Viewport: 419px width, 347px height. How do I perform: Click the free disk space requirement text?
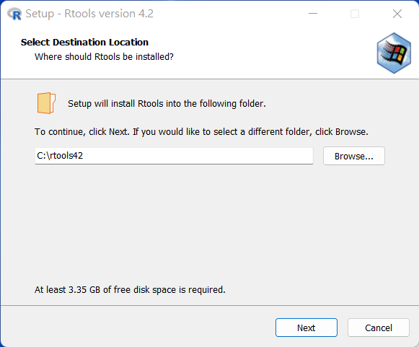[x=130, y=290]
